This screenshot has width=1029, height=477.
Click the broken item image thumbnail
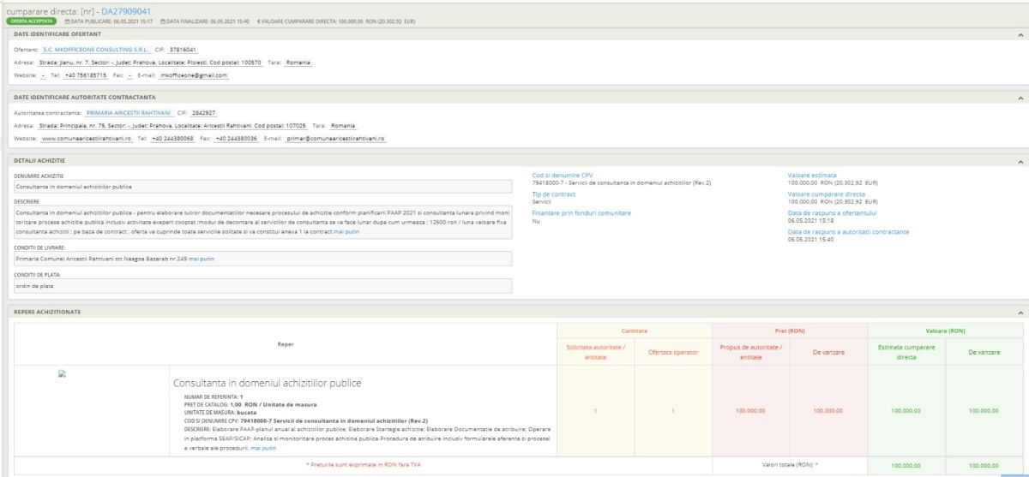tap(62, 373)
